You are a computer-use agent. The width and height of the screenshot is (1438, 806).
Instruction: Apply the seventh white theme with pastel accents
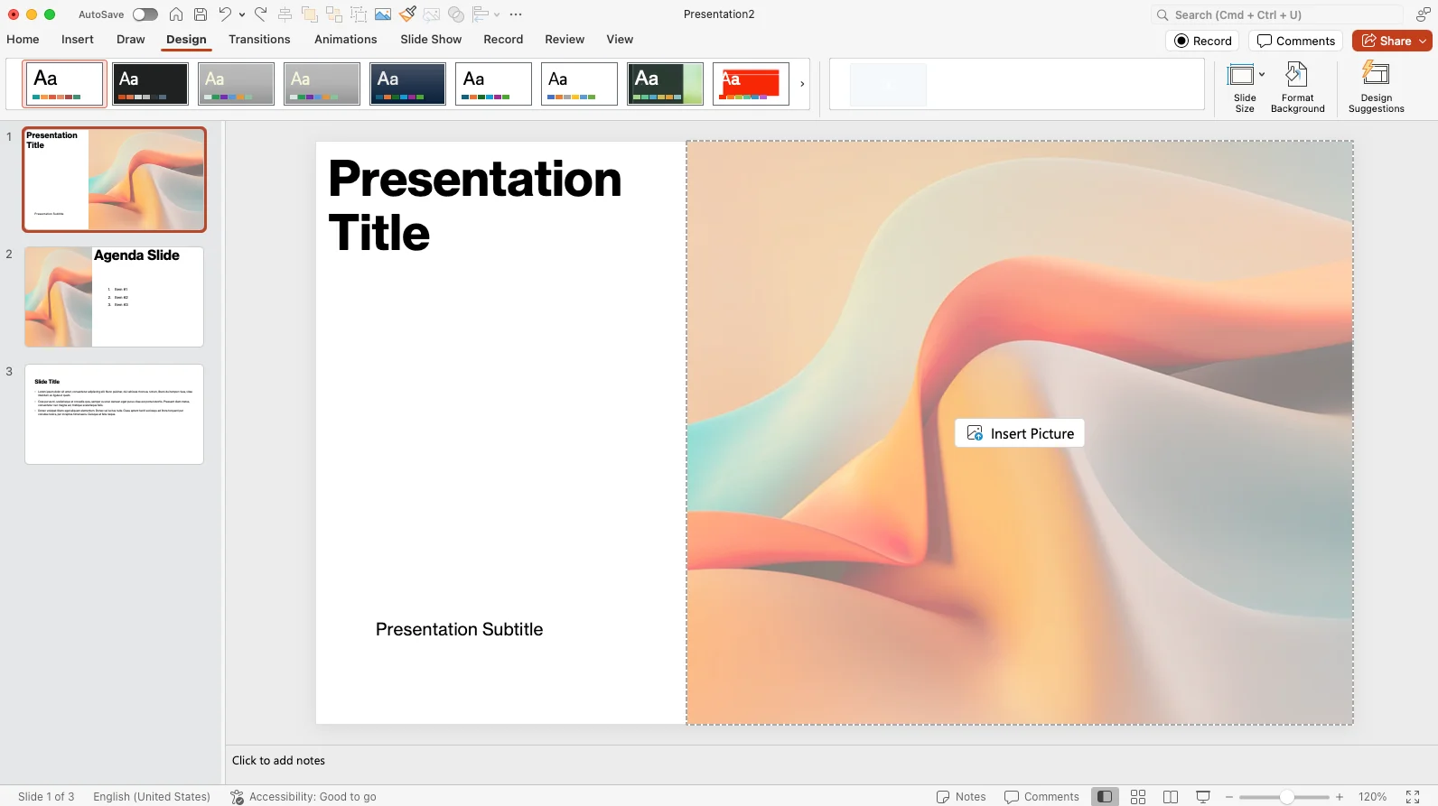579,84
